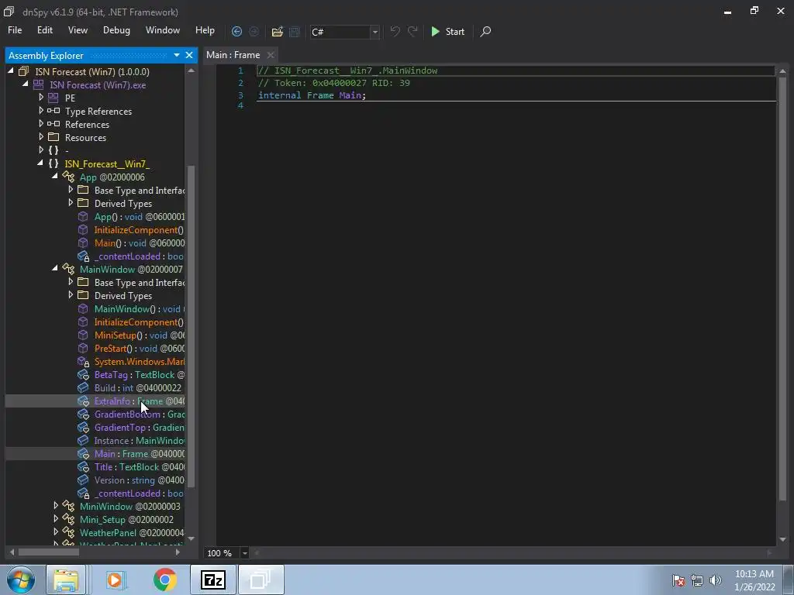Open the Edit menu

(x=44, y=30)
